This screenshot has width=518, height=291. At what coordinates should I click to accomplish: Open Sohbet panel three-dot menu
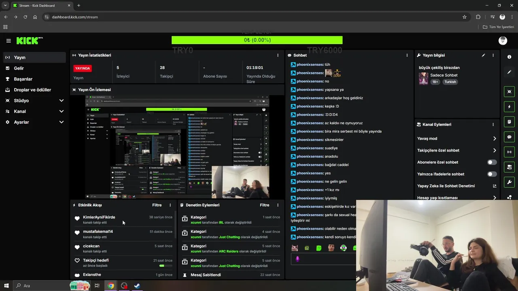click(x=407, y=55)
